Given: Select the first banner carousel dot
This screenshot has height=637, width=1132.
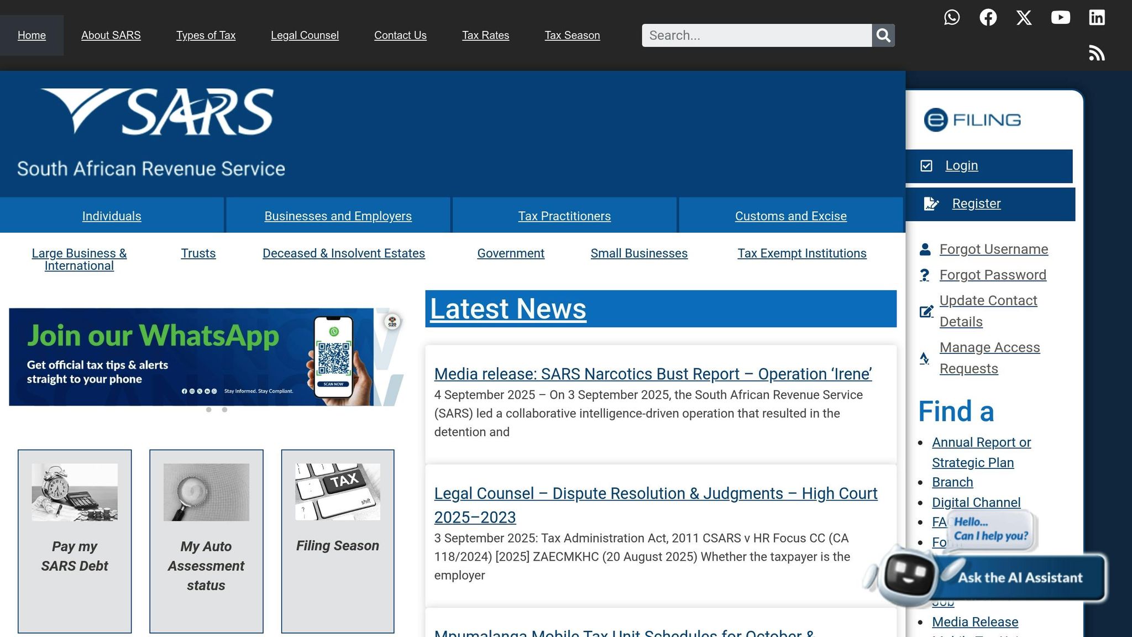Looking at the screenshot, I should tap(208, 410).
